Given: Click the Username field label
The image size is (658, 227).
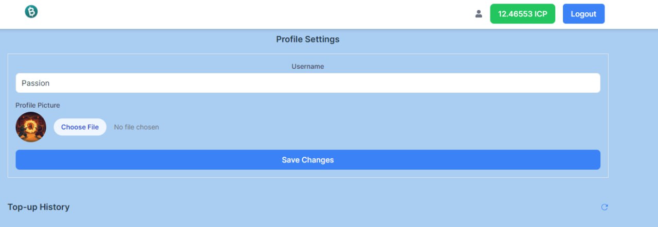Looking at the screenshot, I should pos(307,67).
